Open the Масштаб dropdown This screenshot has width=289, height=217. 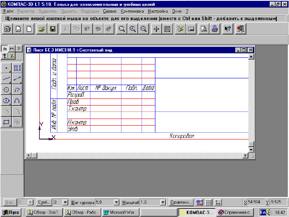[163, 202]
